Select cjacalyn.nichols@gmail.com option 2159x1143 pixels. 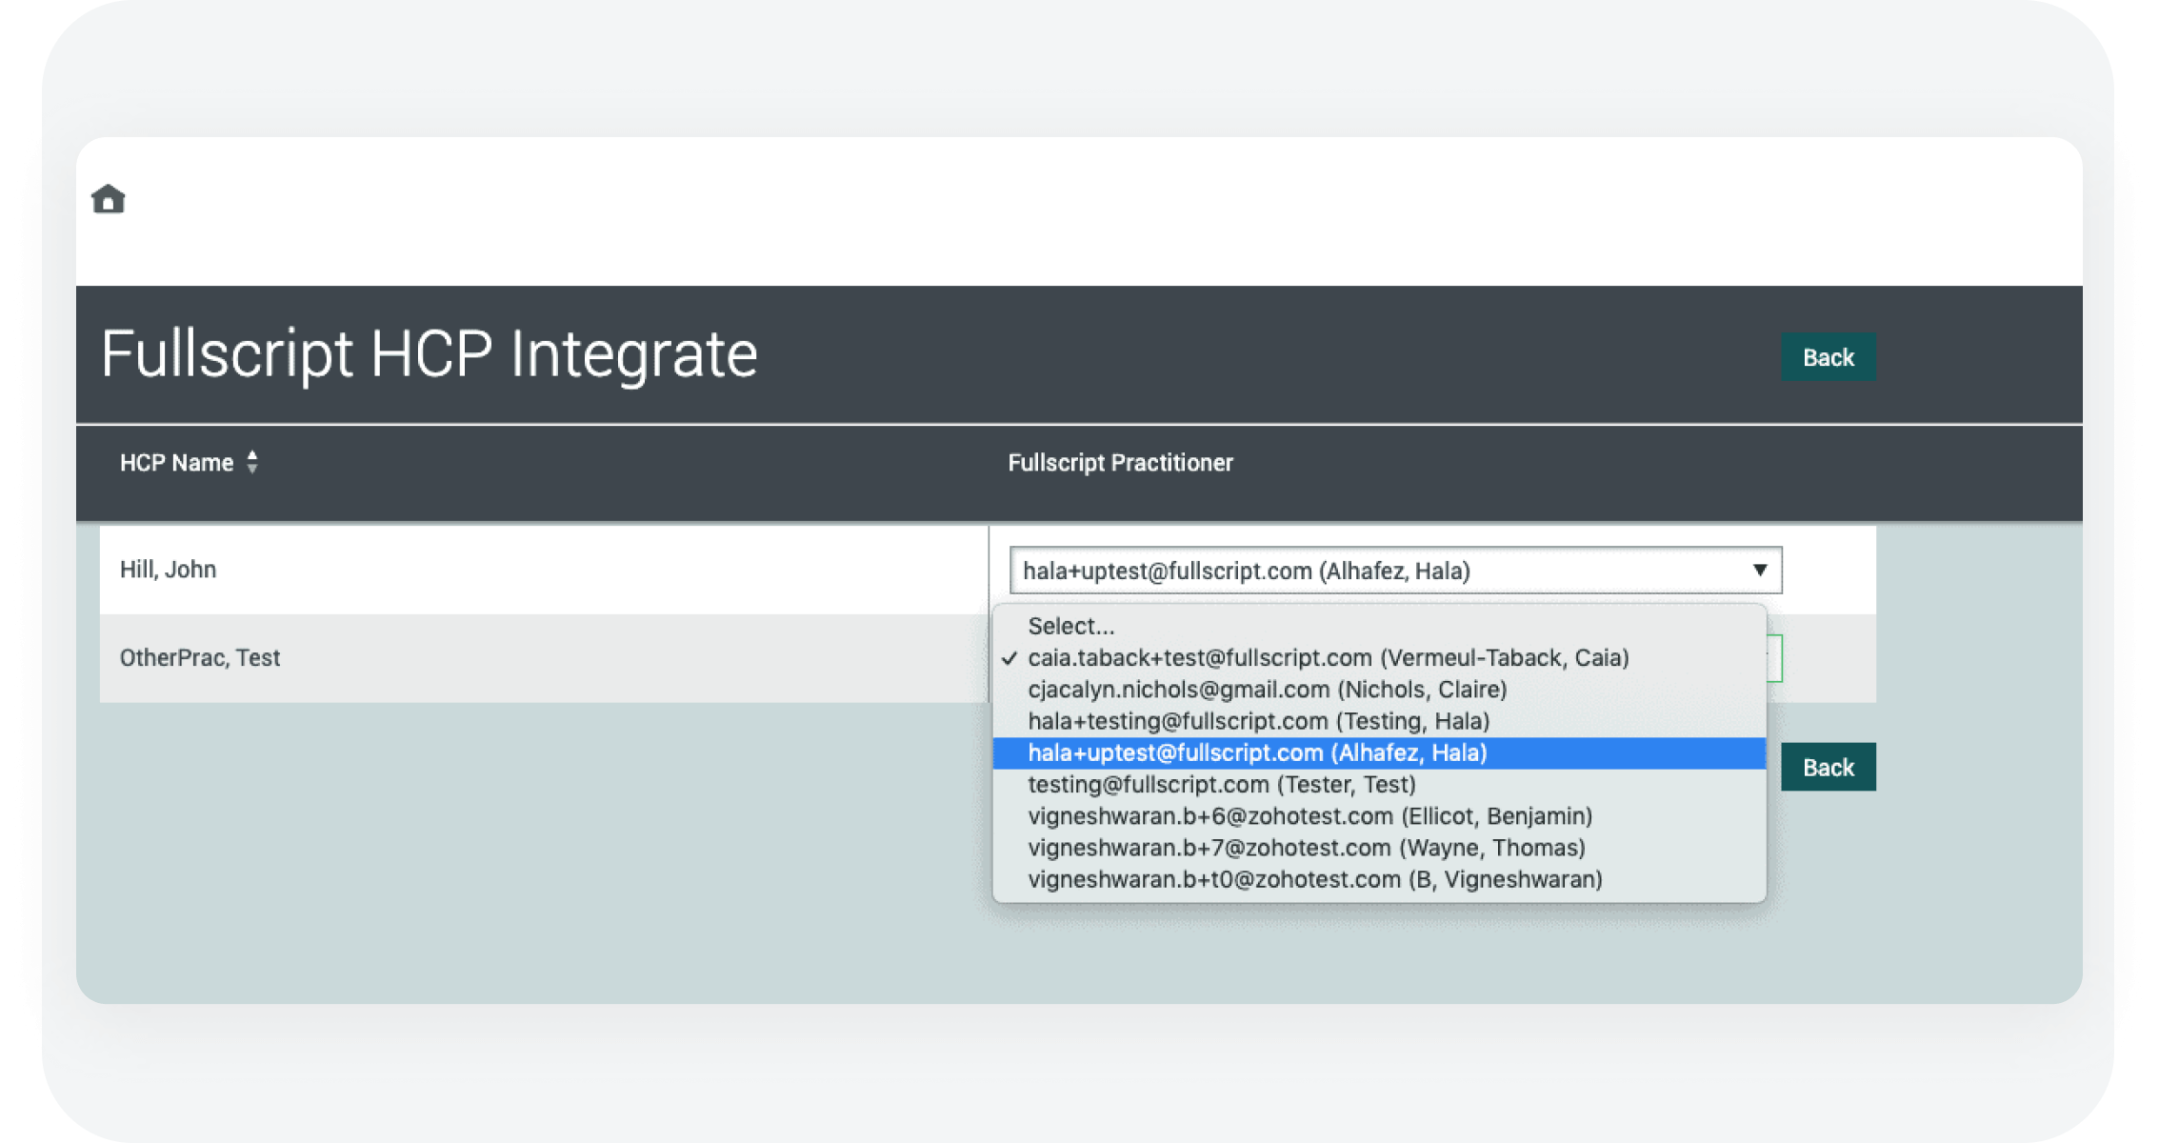coord(1379,689)
